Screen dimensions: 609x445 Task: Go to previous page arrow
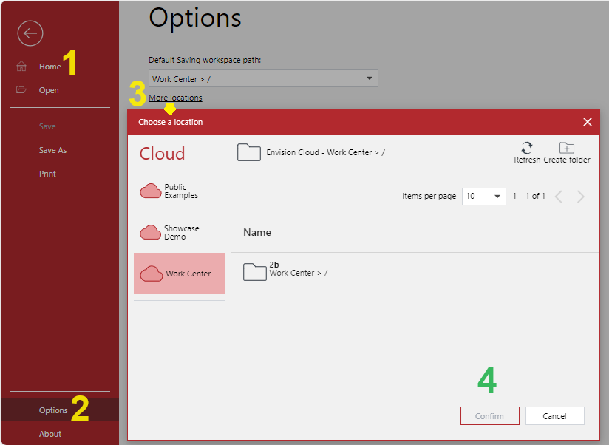(x=559, y=197)
